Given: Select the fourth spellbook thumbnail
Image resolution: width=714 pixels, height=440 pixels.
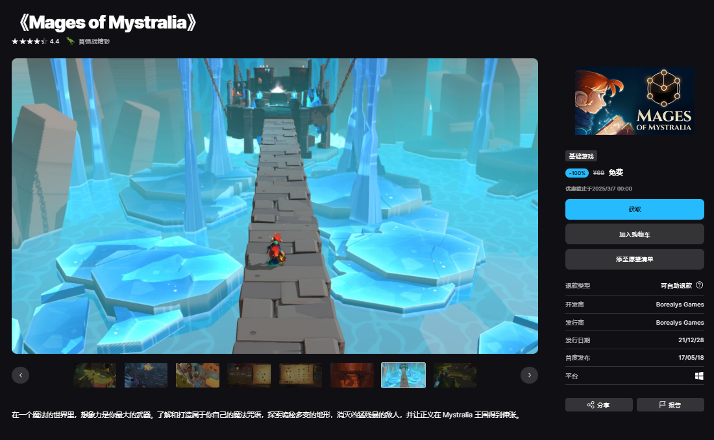Looking at the screenshot, I should (x=249, y=375).
